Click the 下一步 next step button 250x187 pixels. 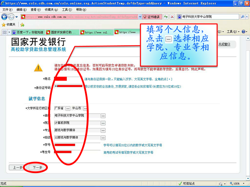click(x=37, y=168)
